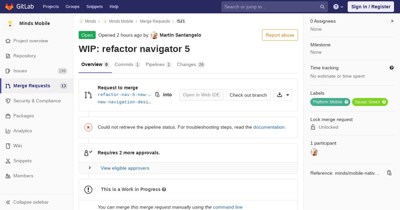The width and height of the screenshot is (400, 210).
Task: Copy merge request reference icon
Action: (x=389, y=173)
